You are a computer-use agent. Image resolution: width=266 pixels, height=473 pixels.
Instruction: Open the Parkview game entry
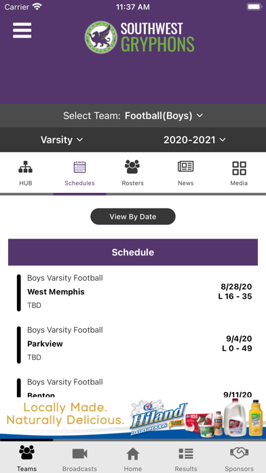pyautogui.click(x=133, y=344)
